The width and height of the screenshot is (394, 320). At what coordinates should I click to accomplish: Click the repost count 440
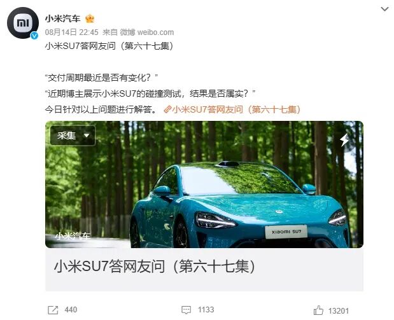point(71,310)
